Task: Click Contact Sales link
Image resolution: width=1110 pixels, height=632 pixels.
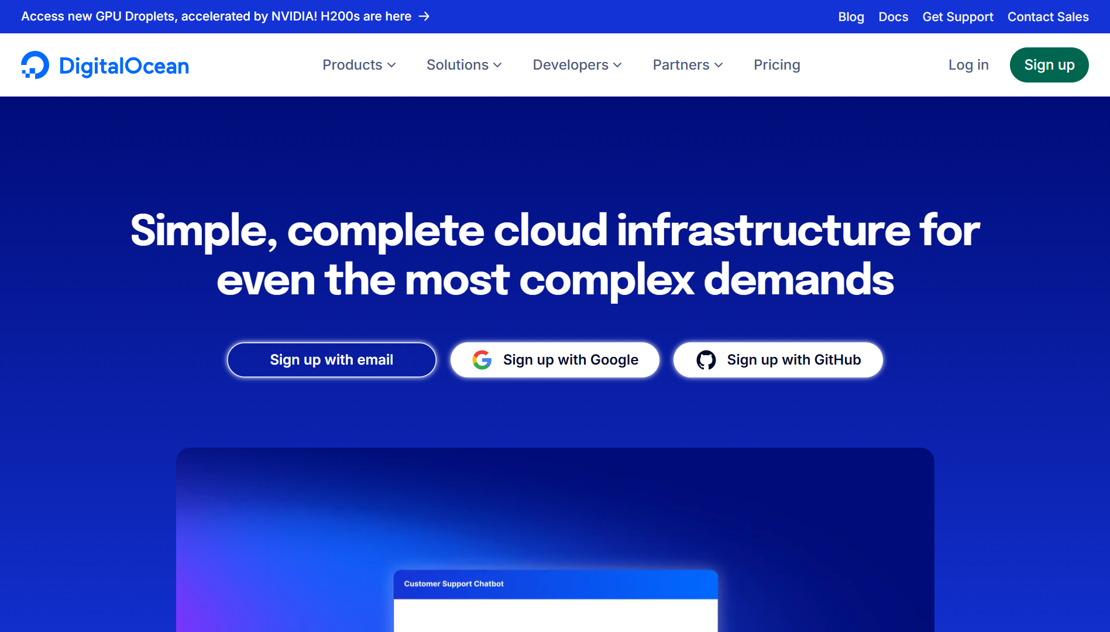Action: 1047,17
